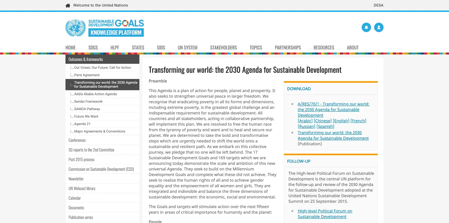Click the Preamble heading
Viewport: 449px width, 223px height.
point(158,81)
